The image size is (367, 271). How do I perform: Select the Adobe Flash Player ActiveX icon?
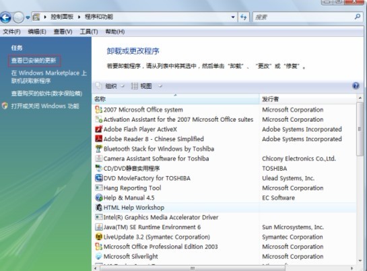pyautogui.click(x=99, y=129)
